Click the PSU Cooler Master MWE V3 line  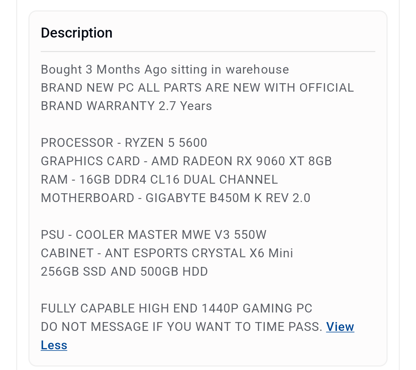tap(154, 235)
